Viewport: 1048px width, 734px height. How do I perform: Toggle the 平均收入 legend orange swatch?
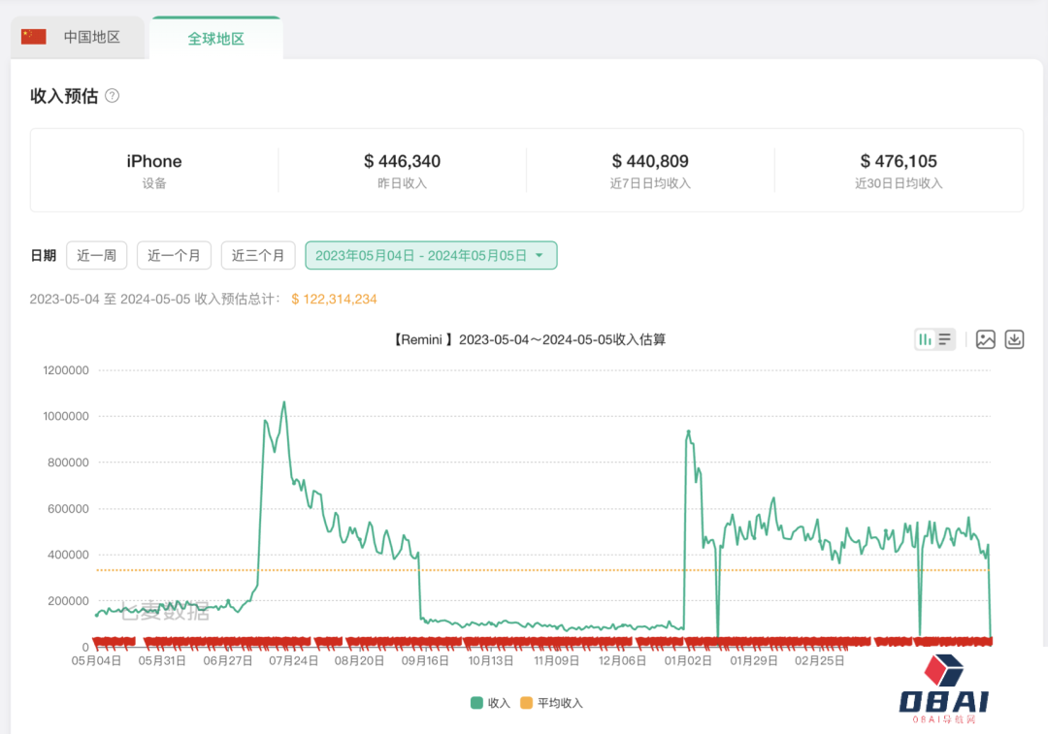526,703
